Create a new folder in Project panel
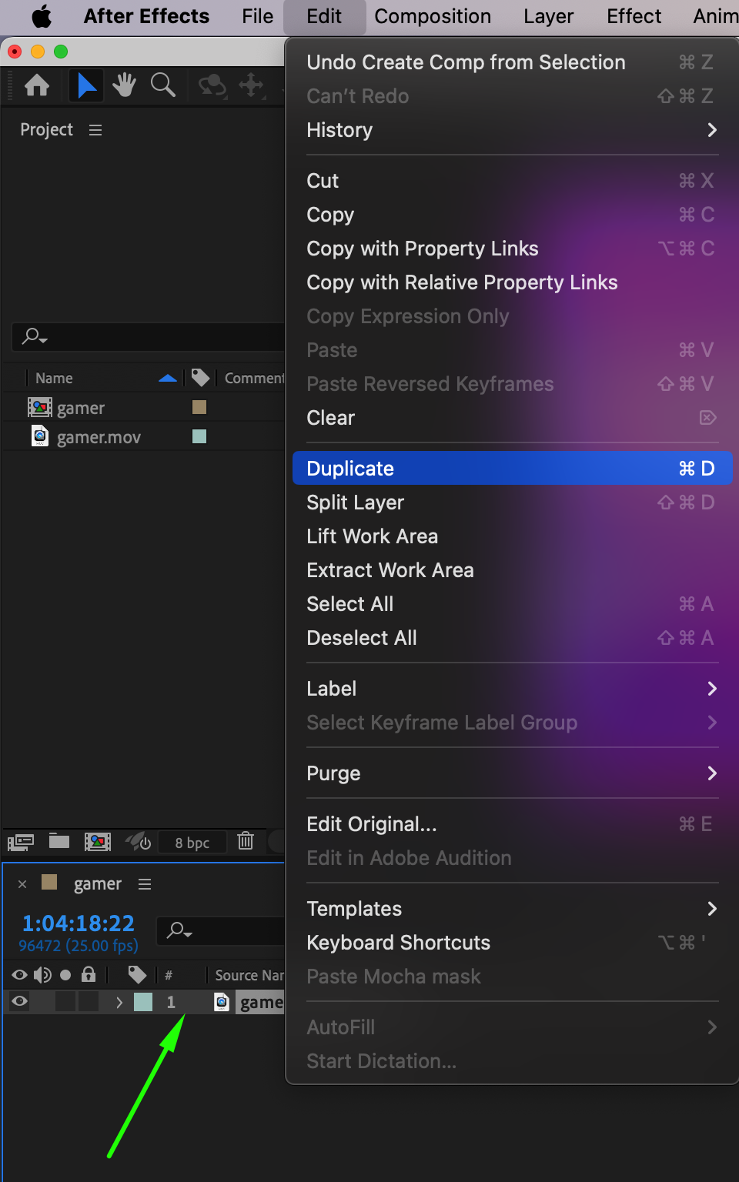739x1182 pixels. [x=59, y=841]
